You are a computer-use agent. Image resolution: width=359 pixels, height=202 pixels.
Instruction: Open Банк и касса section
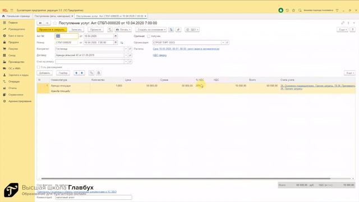click(x=16, y=36)
